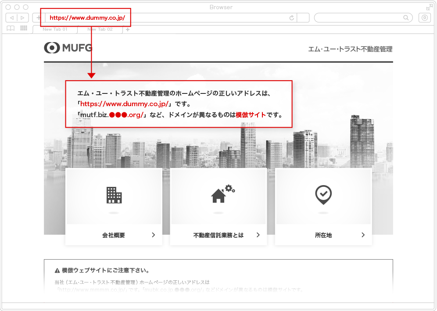Click chevron next to 会社概要
The height and width of the screenshot is (311, 437).
[x=153, y=235]
